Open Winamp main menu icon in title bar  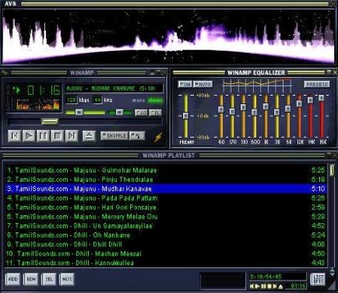pyautogui.click(x=5, y=72)
